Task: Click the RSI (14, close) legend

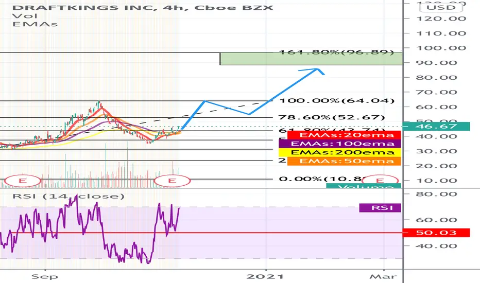Action: point(68,196)
